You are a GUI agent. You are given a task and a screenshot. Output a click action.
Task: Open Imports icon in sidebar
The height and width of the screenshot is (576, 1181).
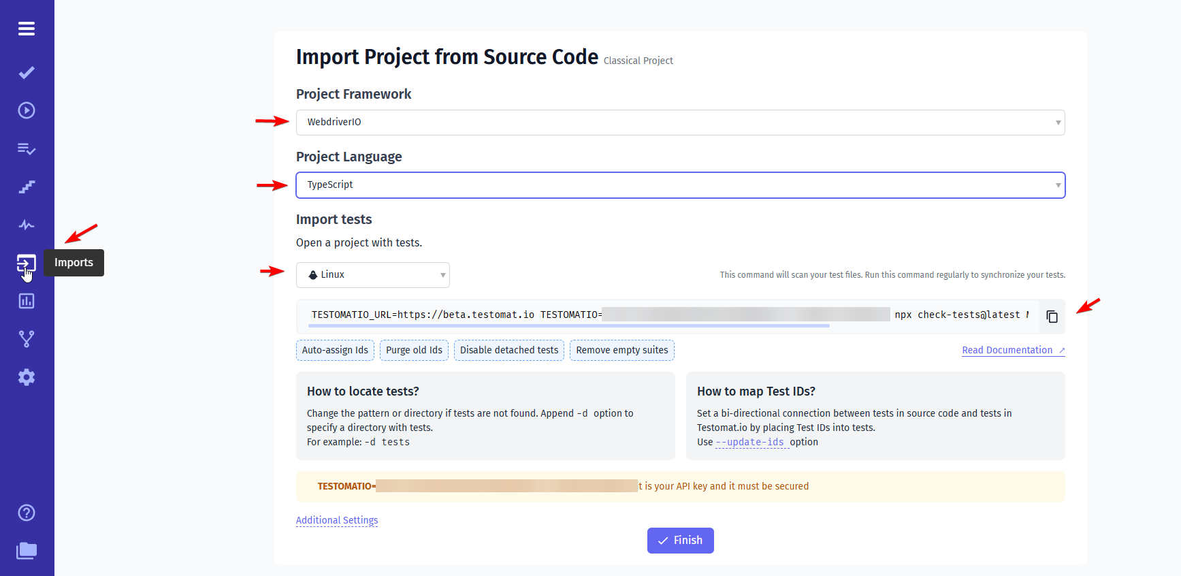[27, 263]
